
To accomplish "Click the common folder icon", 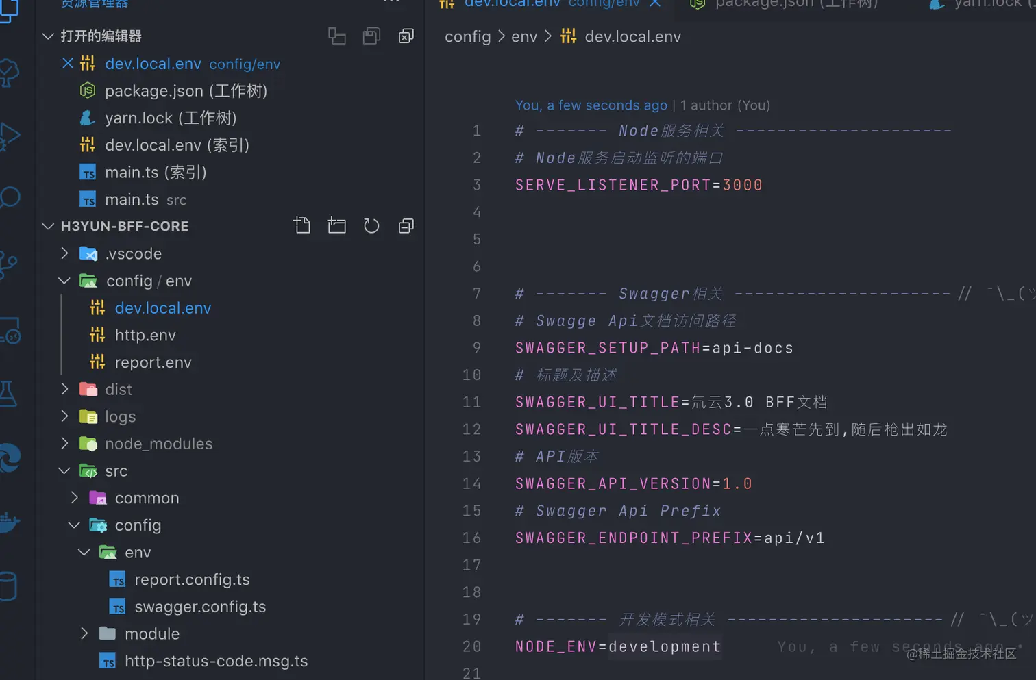I will coord(98,498).
